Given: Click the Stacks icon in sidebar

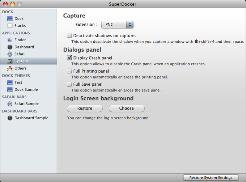Looking at the screenshot, I should [x=10, y=26].
